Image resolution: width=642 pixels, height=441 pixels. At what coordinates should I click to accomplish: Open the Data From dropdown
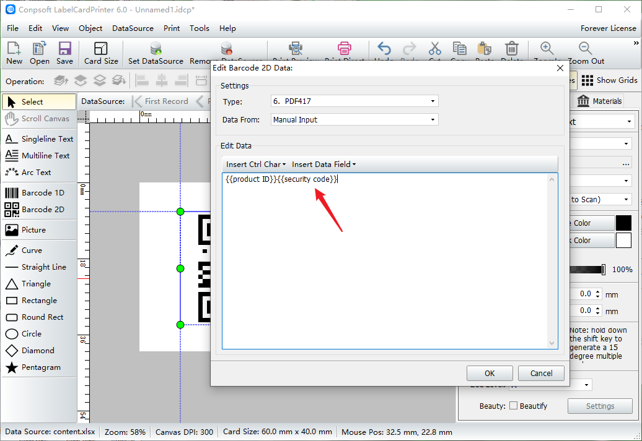coord(354,120)
